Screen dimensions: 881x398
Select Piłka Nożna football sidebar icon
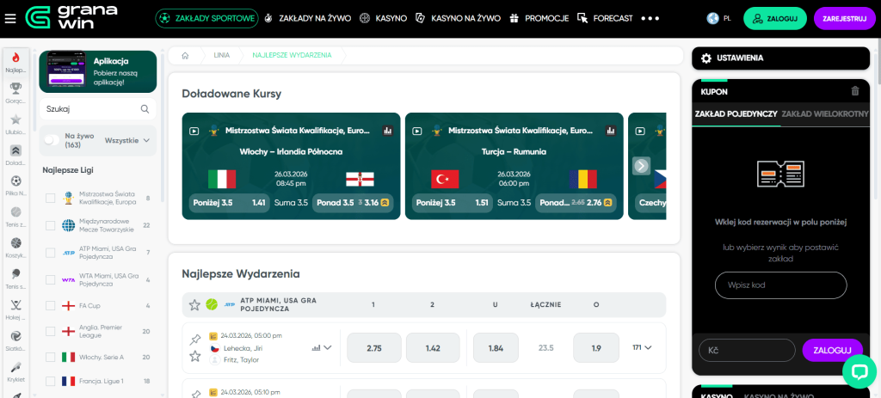point(15,181)
